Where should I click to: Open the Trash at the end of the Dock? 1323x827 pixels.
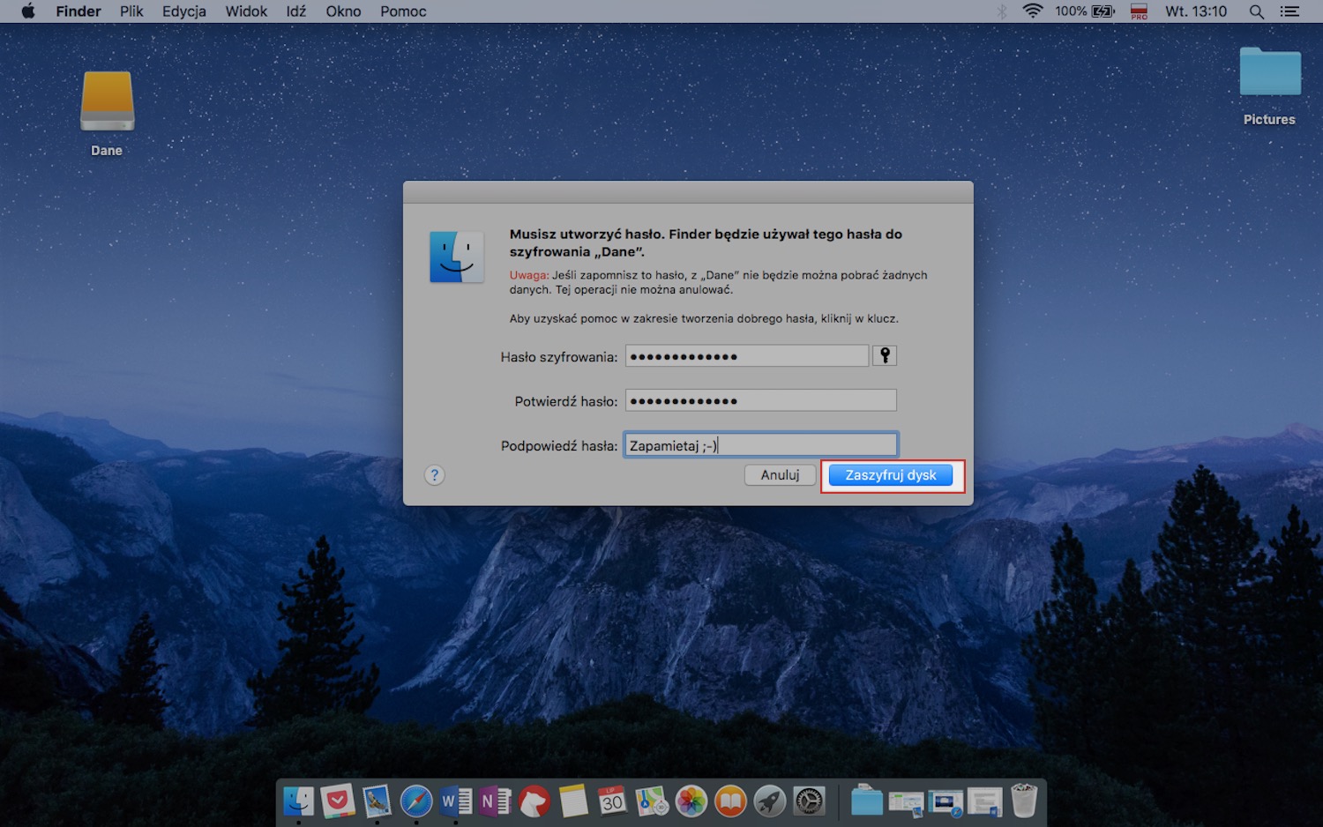point(1023,801)
